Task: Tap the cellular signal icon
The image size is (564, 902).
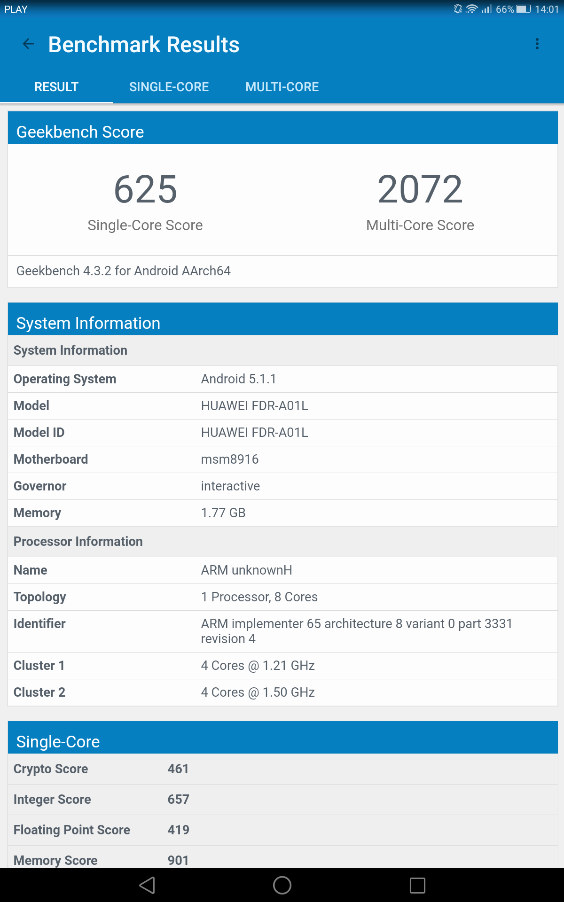Action: coord(486,9)
